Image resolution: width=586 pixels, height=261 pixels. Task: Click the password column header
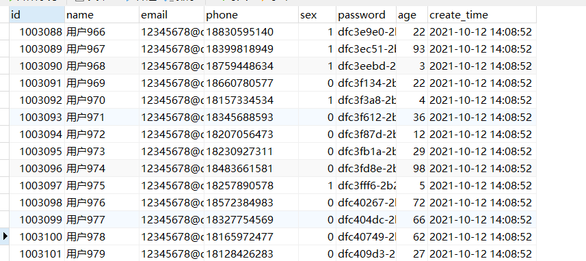point(366,15)
